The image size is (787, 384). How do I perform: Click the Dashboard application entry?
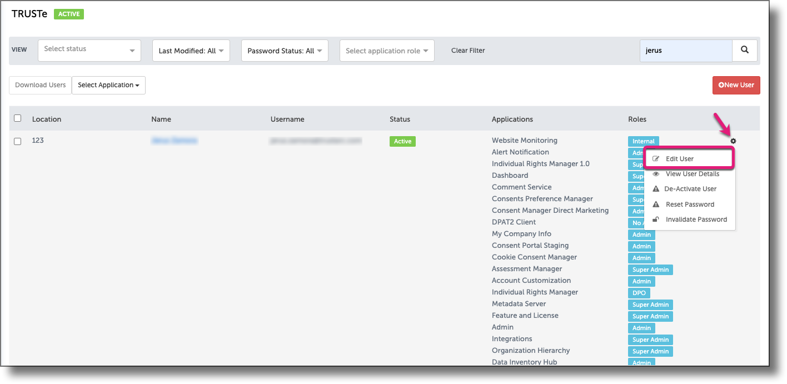(x=510, y=176)
